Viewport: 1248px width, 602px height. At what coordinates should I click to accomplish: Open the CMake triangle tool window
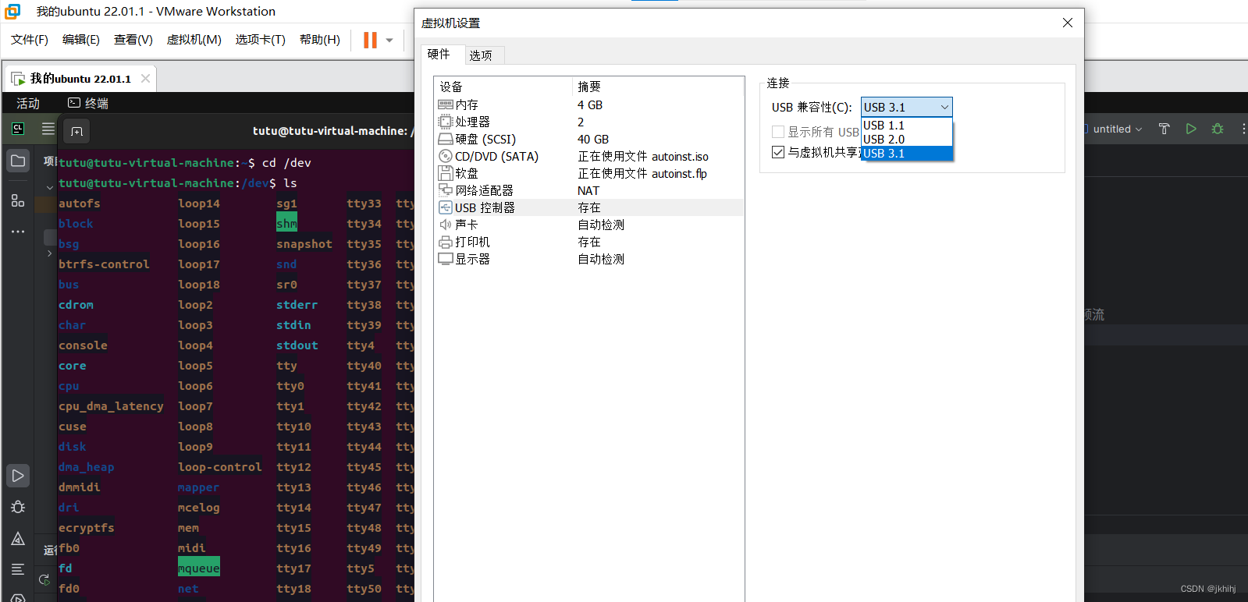[x=18, y=539]
